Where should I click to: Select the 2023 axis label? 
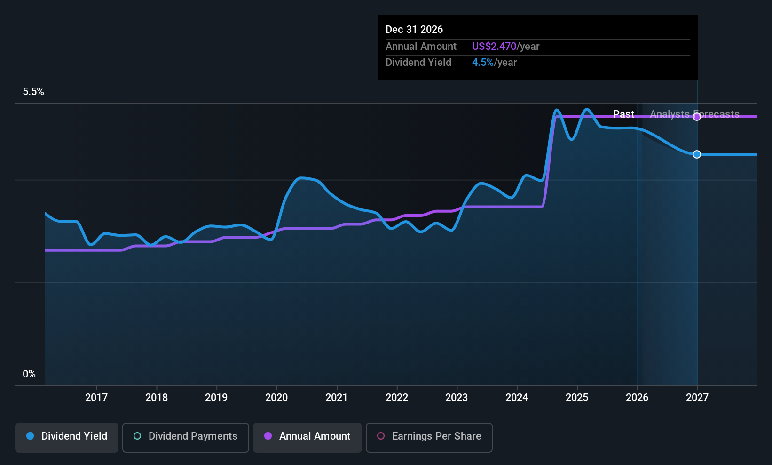457,398
